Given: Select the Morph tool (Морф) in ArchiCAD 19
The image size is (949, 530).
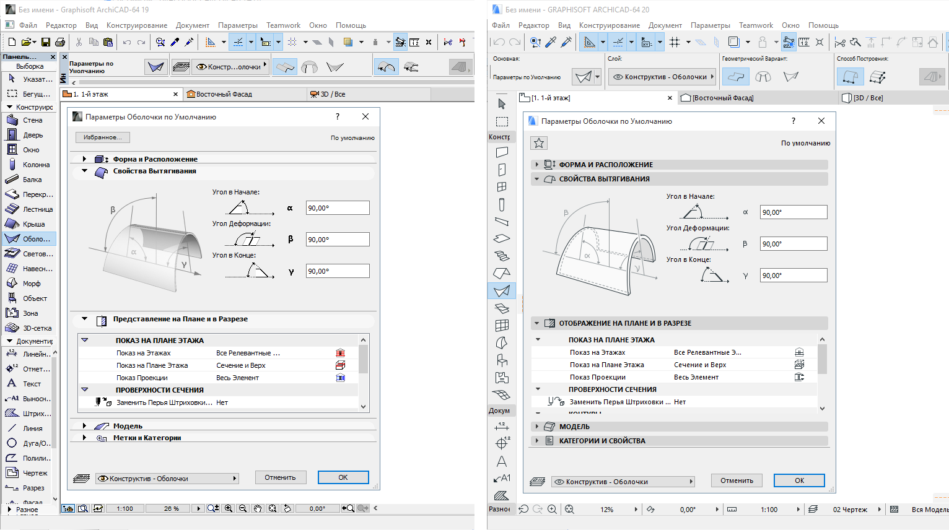Looking at the screenshot, I should tap(29, 284).
